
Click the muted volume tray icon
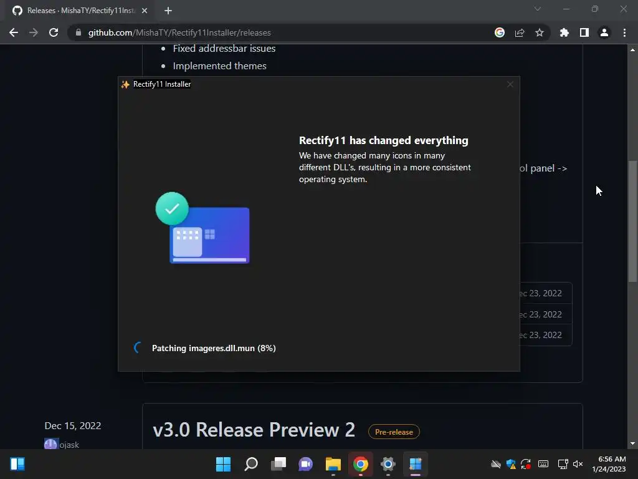[x=578, y=464]
